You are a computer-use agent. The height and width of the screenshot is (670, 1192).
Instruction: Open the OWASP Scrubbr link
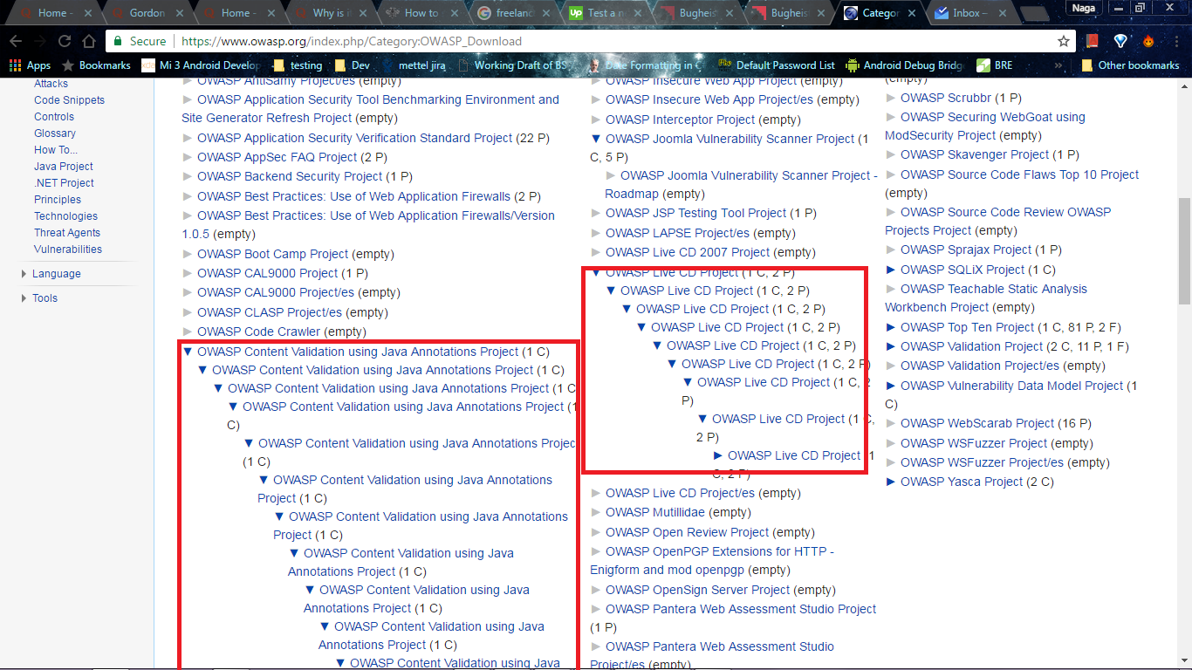pos(946,98)
